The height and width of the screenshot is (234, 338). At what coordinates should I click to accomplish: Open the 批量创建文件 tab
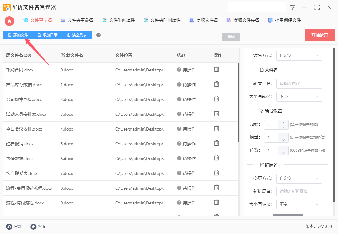[284, 20]
